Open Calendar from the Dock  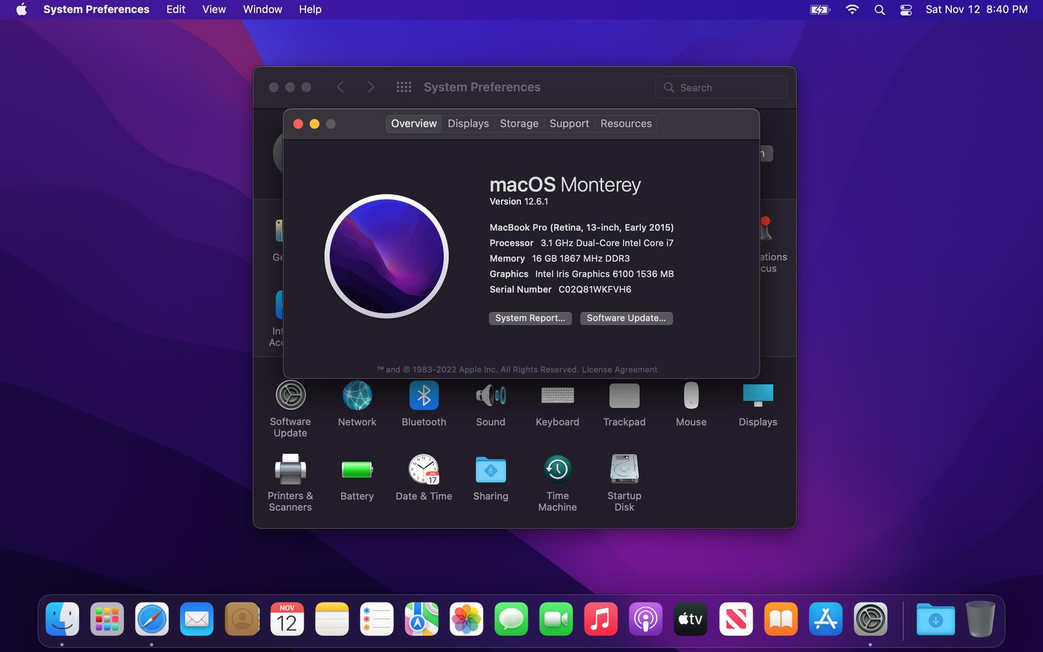287,619
